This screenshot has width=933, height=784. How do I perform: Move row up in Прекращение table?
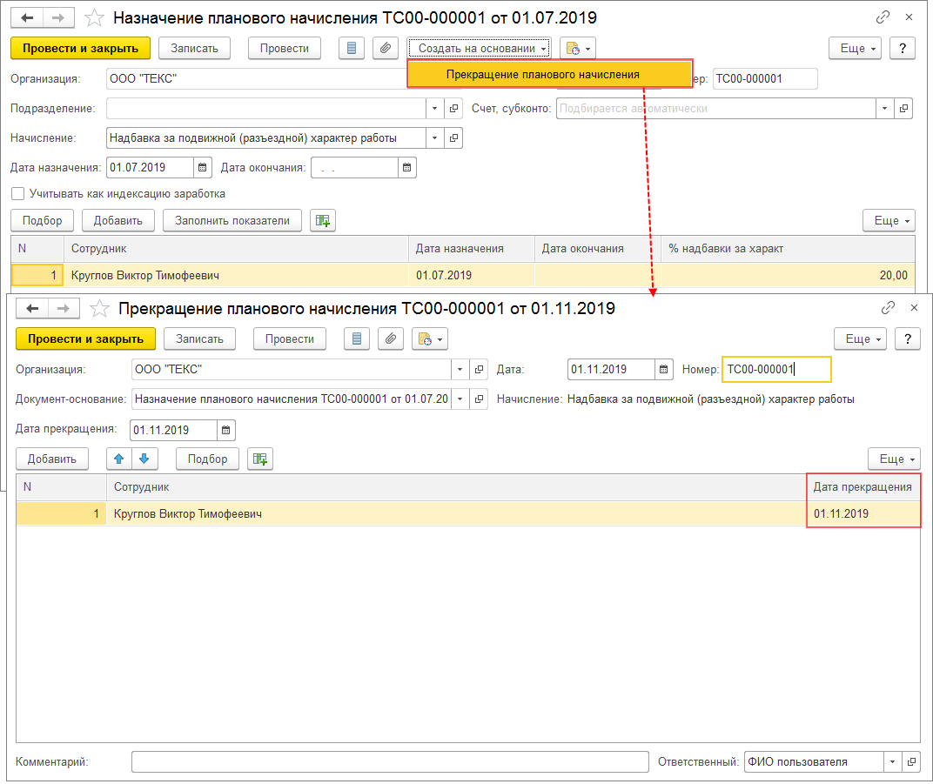pyautogui.click(x=119, y=459)
